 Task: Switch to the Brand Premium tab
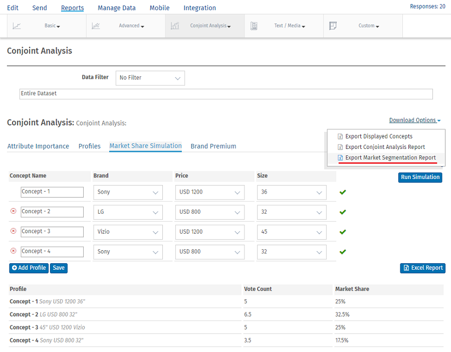[x=213, y=146]
